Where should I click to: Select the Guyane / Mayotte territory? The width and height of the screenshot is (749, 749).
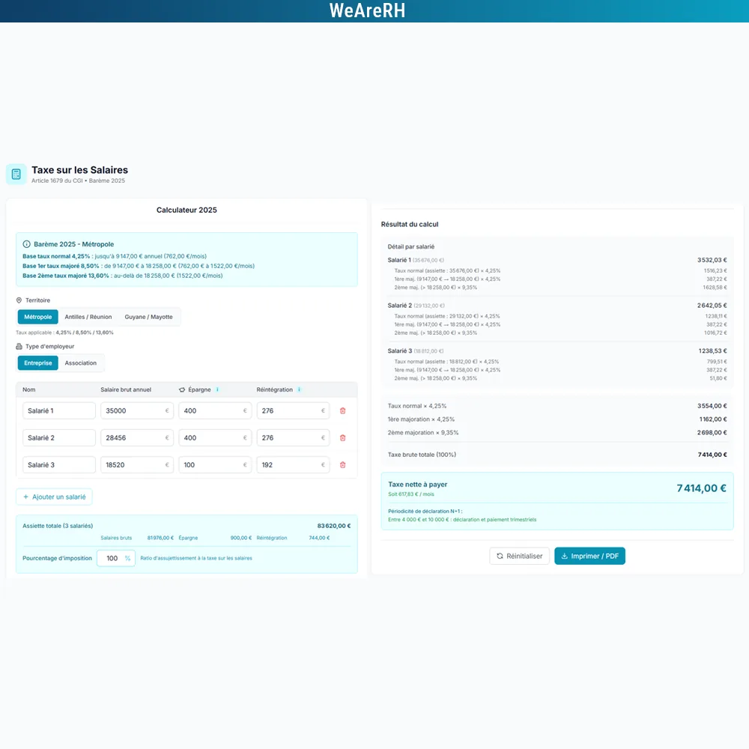click(148, 317)
